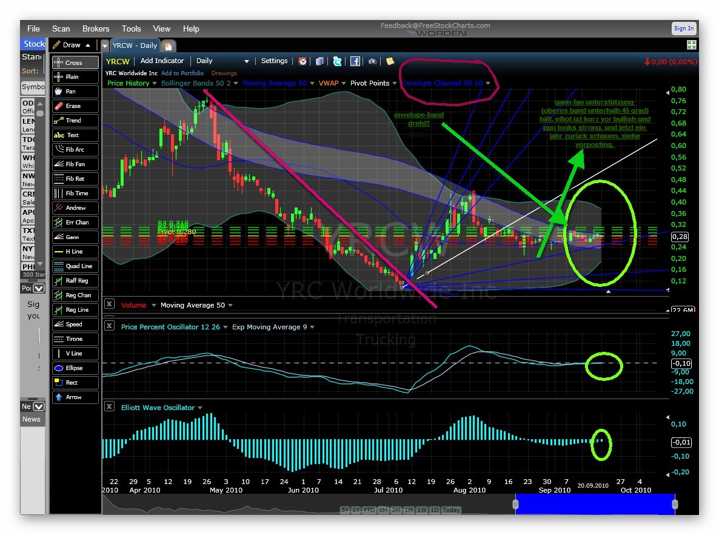Open the yellow sticky note icon
This screenshot has height=535, width=719.
(x=390, y=61)
